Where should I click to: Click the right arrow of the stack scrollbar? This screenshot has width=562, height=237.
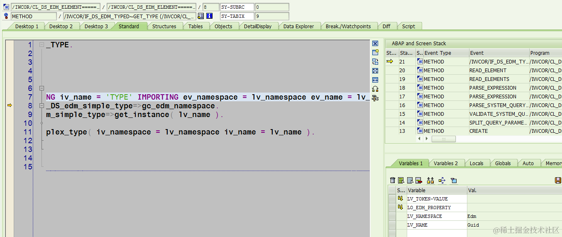[426, 139]
